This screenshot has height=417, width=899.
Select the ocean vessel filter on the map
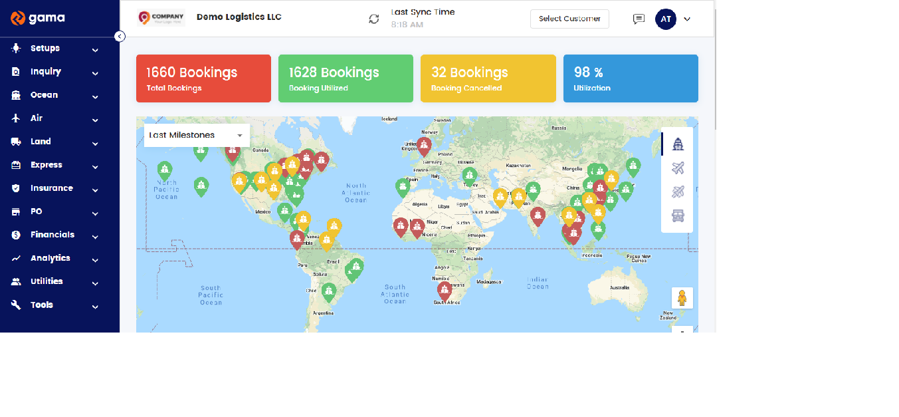click(x=677, y=142)
